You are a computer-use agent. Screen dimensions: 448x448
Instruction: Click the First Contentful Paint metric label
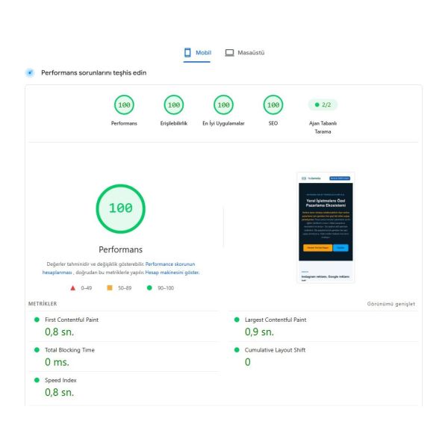tap(72, 320)
